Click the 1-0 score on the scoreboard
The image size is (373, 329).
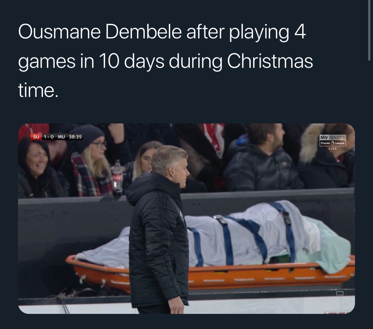[49, 137]
